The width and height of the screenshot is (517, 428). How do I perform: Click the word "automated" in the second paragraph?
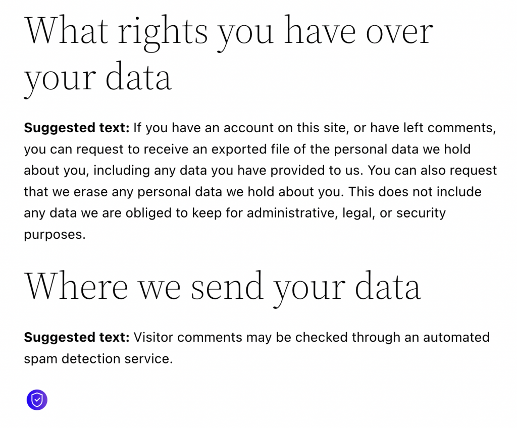[x=456, y=338]
